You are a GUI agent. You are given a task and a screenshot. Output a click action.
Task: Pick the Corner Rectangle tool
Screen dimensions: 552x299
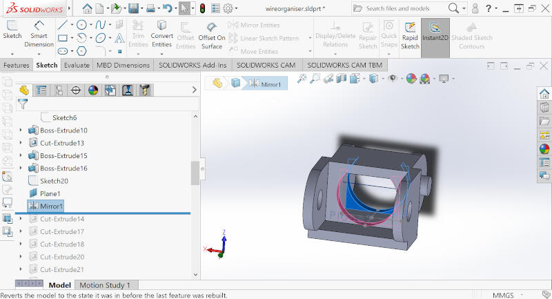[63, 38]
